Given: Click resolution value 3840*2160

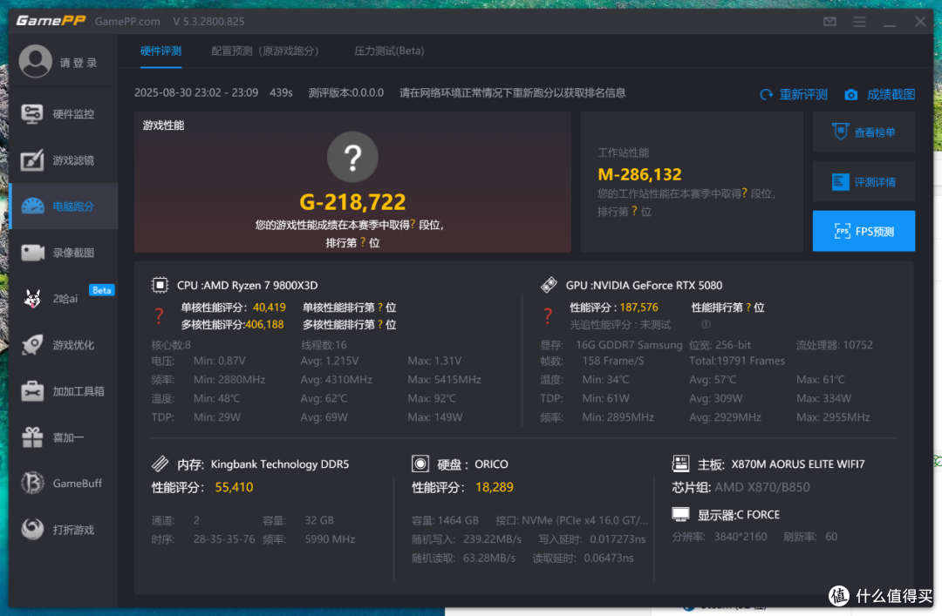Looking at the screenshot, I should 741,537.
